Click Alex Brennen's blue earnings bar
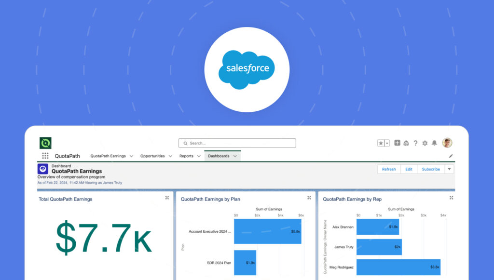494x280 pixels. point(378,227)
